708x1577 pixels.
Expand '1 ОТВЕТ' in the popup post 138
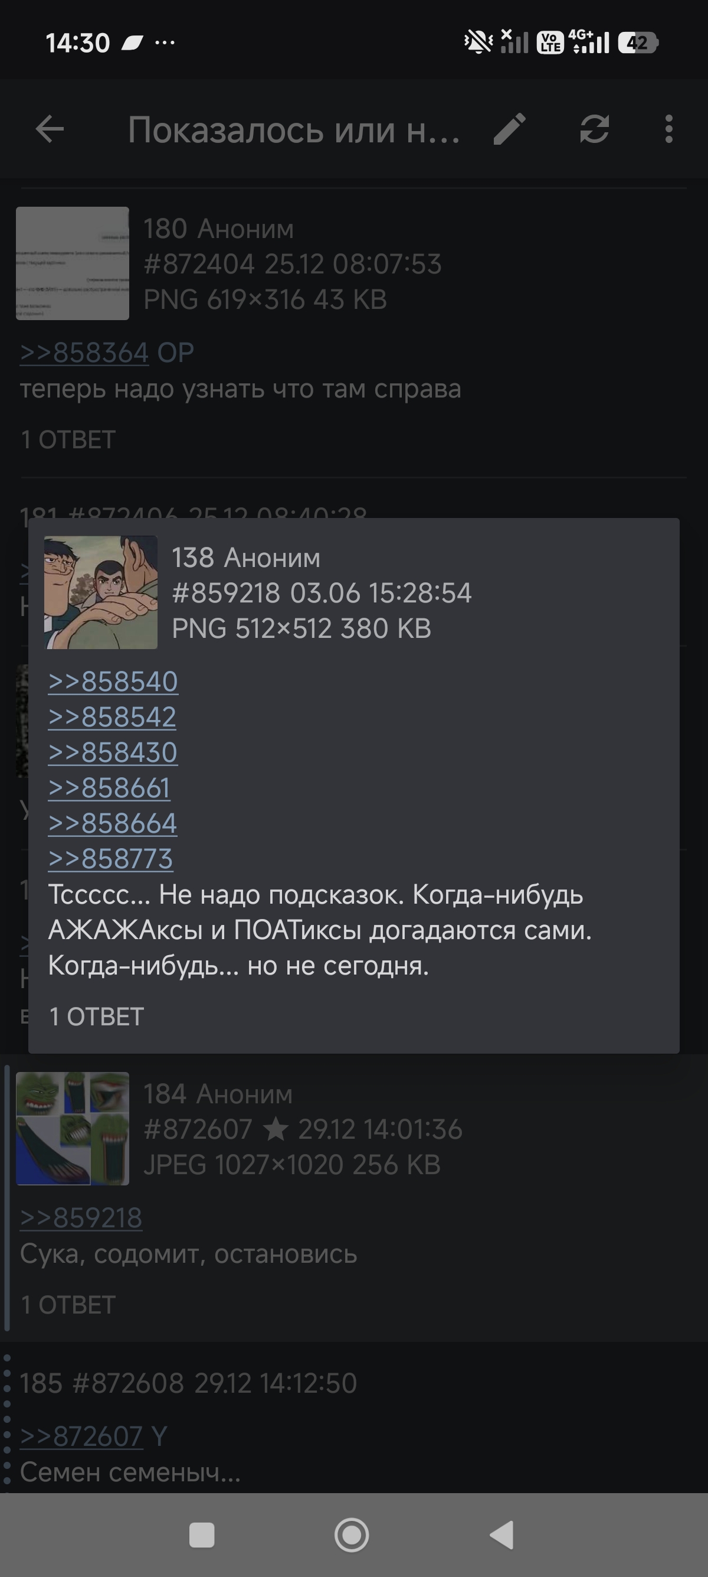[x=97, y=1017]
